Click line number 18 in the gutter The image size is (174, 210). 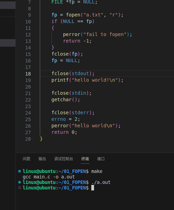pos(28,74)
